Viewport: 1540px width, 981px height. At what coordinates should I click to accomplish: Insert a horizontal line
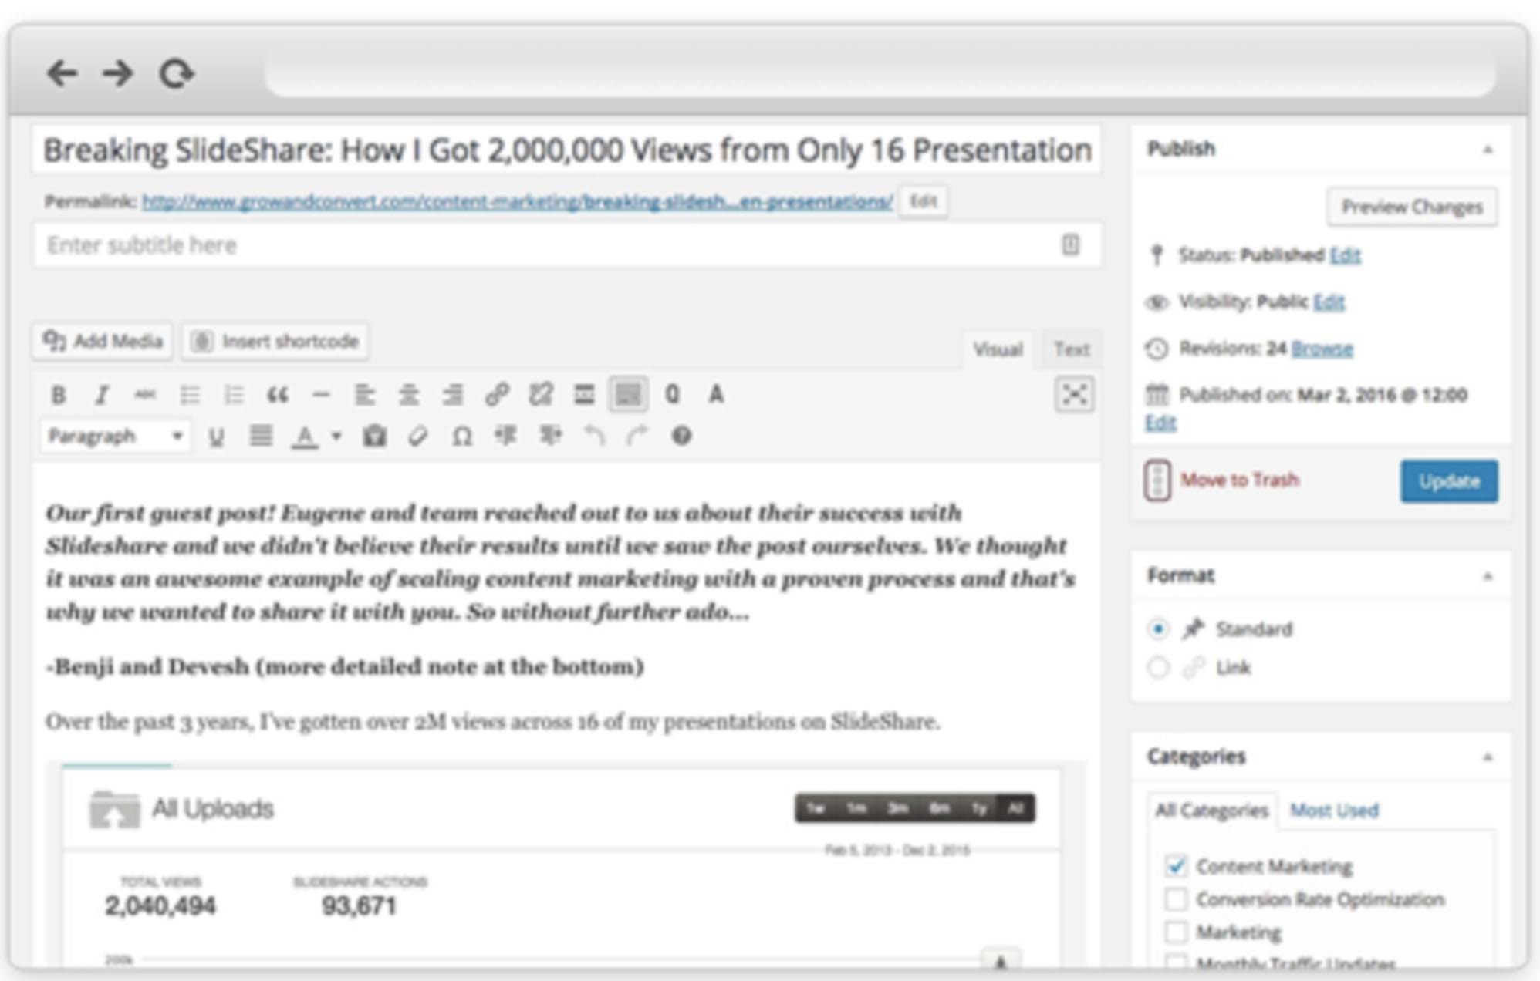point(321,395)
